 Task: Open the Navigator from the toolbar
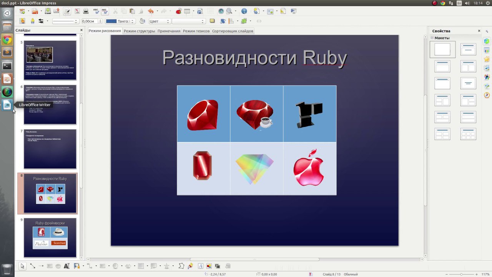(221, 11)
